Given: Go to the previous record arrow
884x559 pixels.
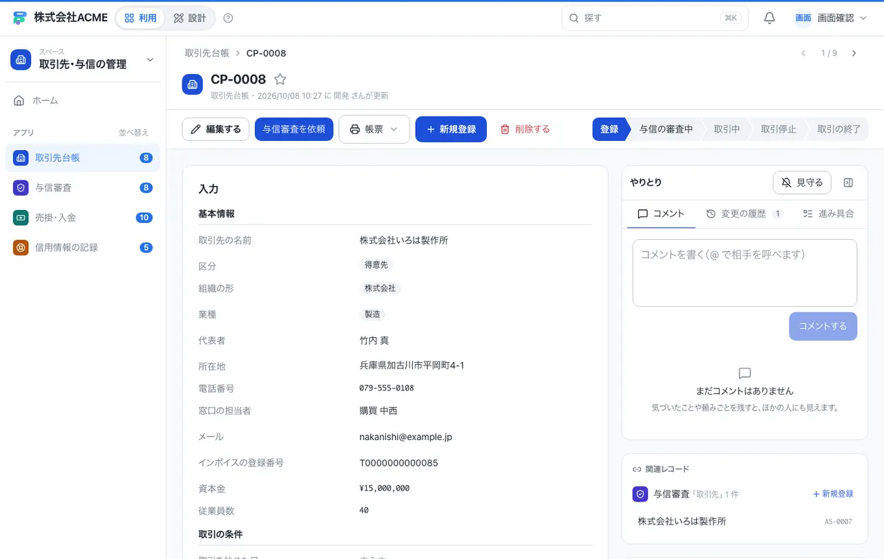Looking at the screenshot, I should (803, 53).
